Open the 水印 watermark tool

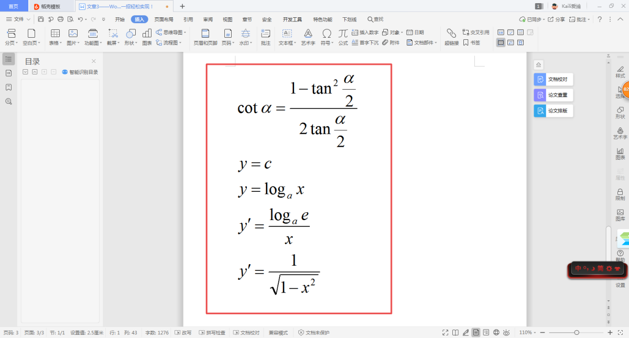pyautogui.click(x=244, y=37)
